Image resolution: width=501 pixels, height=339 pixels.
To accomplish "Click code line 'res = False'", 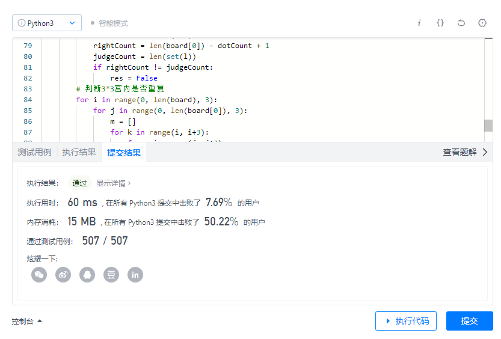I will [134, 78].
